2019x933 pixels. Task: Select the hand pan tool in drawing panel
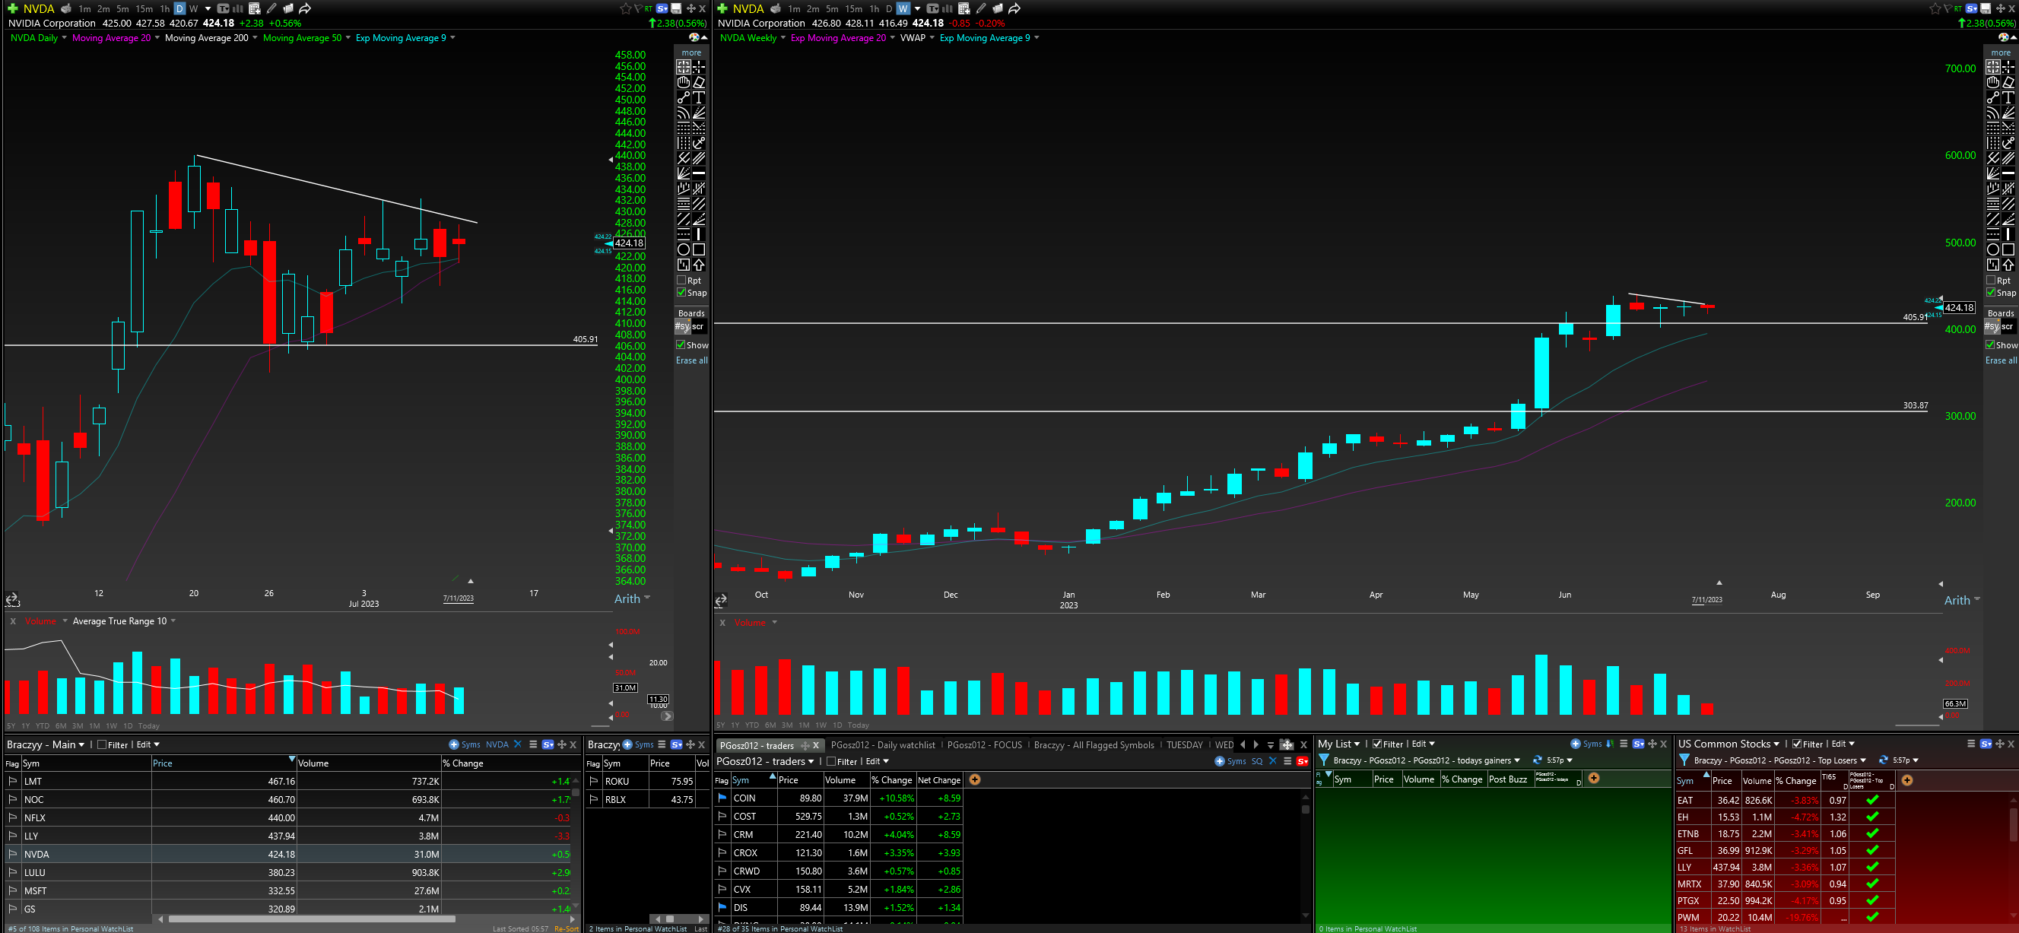tap(684, 82)
